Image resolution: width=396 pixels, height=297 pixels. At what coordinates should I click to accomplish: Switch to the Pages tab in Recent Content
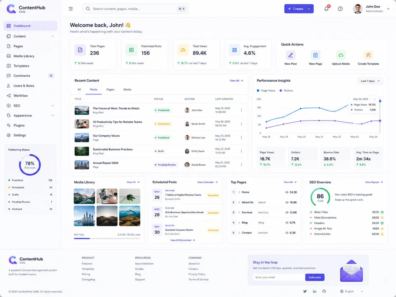coord(110,90)
